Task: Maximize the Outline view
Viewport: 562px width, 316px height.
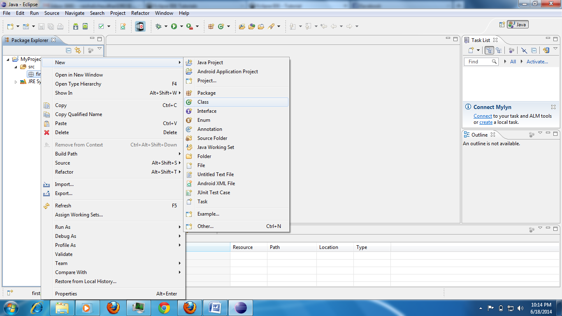Action: (x=555, y=134)
